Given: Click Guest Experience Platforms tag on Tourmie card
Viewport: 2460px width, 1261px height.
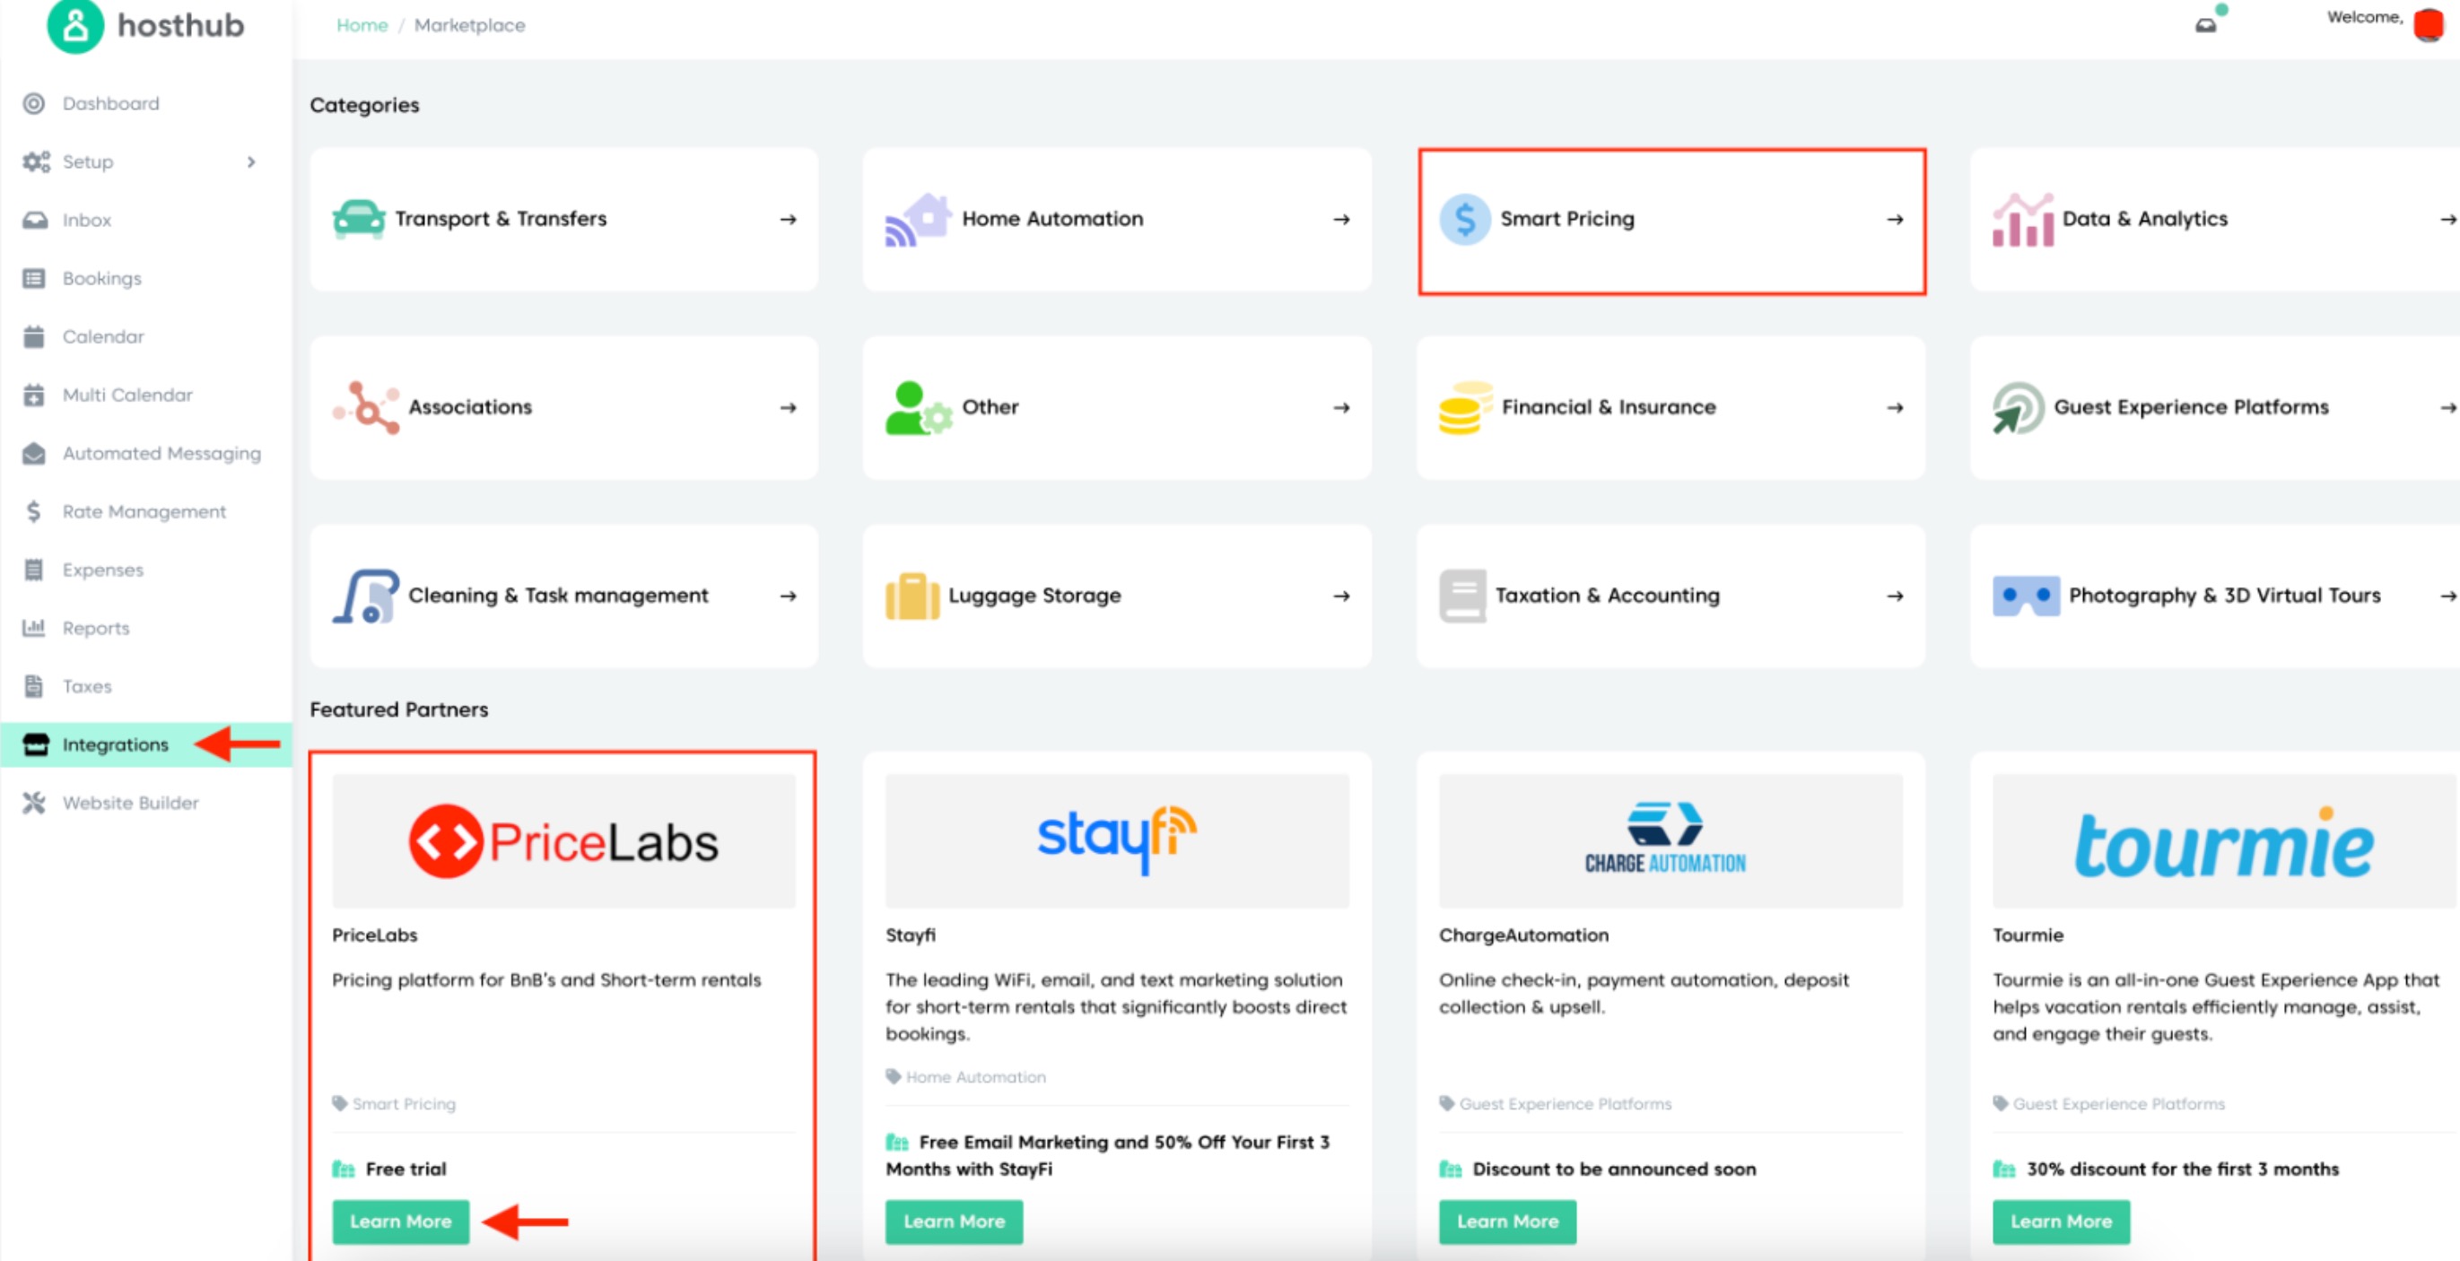Looking at the screenshot, I should (x=2108, y=1103).
